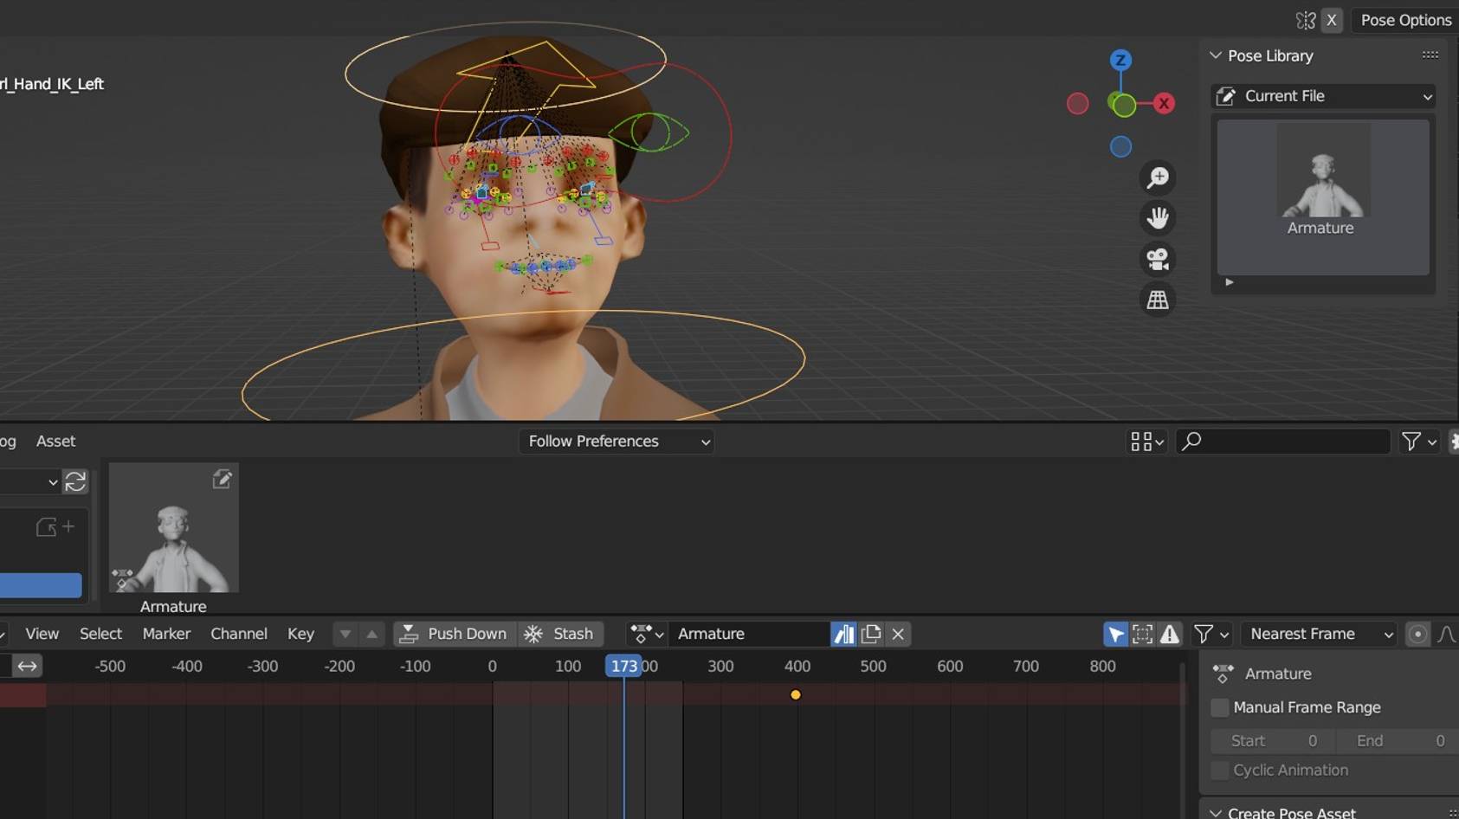Toggle only show selected arrow filter

pos(1116,634)
